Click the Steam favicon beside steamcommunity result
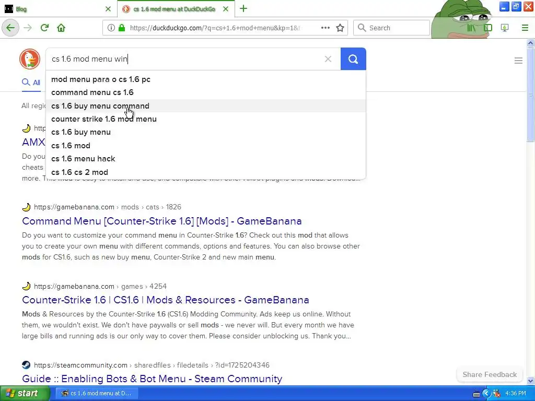Viewport: 535px width, 401px height. [x=26, y=365]
